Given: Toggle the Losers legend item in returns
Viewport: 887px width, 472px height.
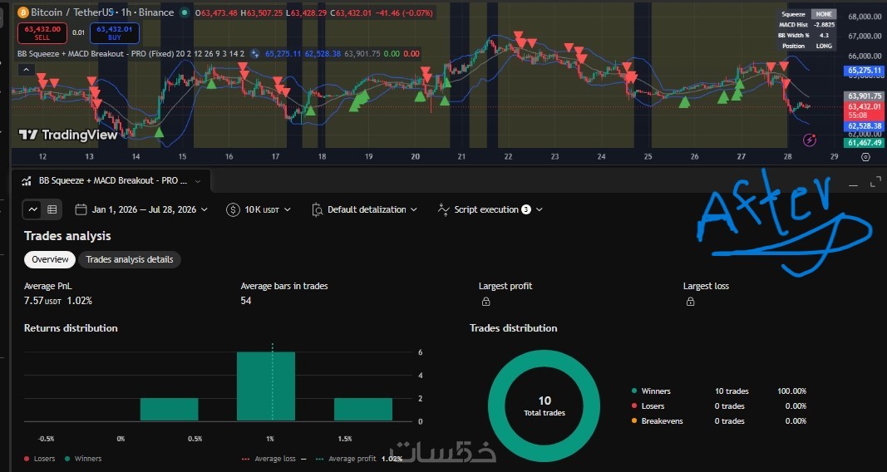Looking at the screenshot, I should click(x=40, y=459).
